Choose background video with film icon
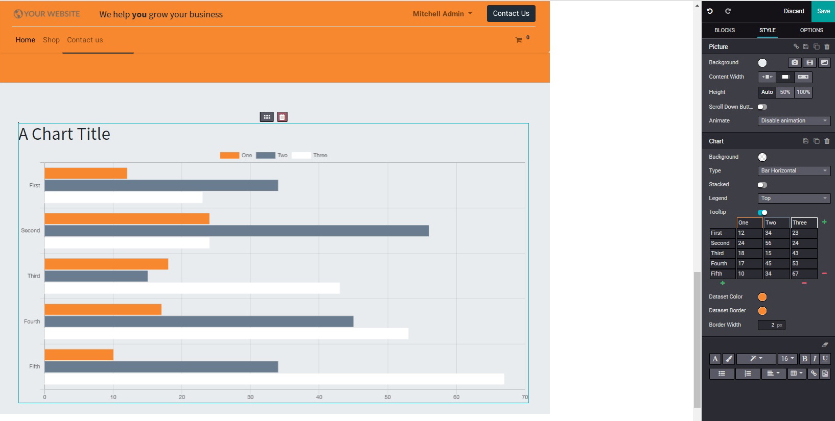The image size is (835, 421). coord(809,63)
